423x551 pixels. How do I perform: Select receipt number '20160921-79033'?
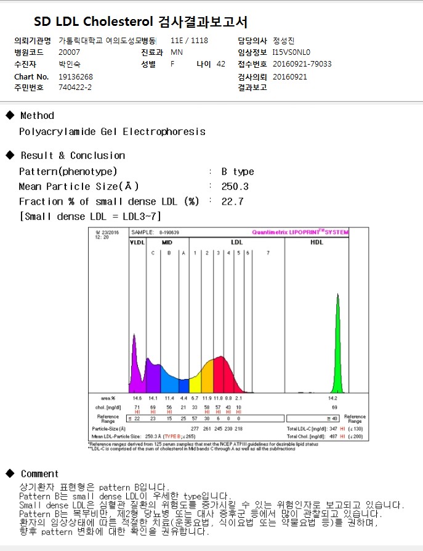pos(302,64)
